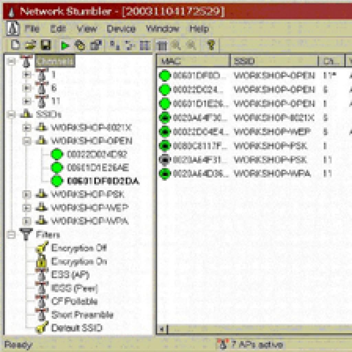Open the View menu

pyautogui.click(x=87, y=29)
